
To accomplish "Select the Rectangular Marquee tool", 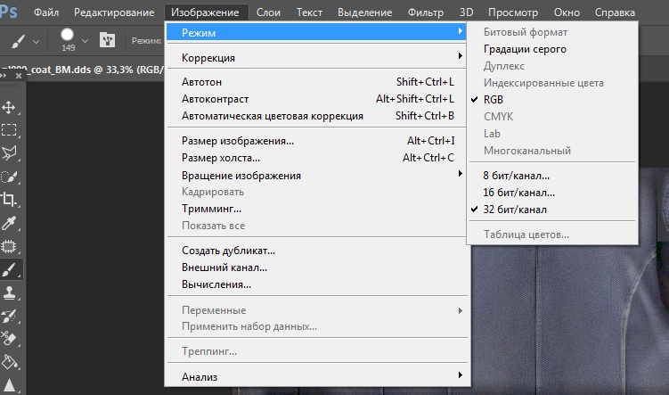I will click(x=11, y=130).
